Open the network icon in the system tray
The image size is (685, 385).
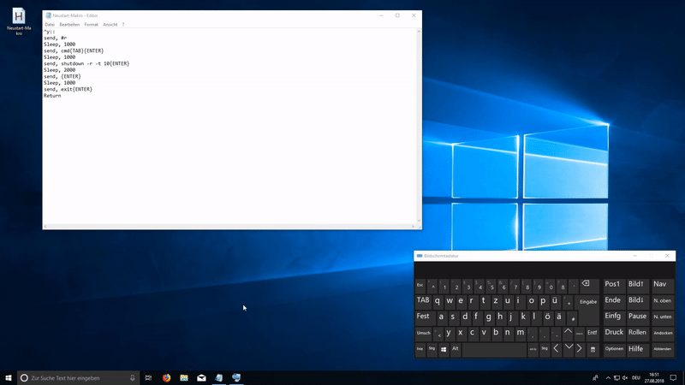point(616,378)
